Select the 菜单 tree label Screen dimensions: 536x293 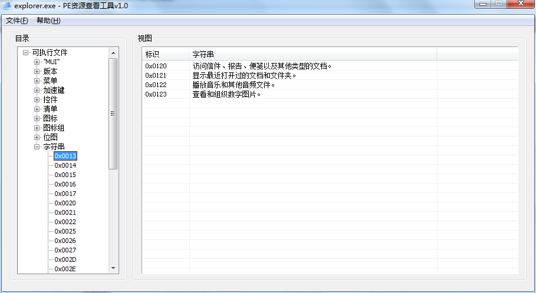[x=50, y=81]
